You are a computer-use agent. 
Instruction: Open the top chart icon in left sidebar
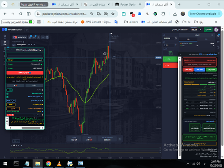(x=5, y=36)
